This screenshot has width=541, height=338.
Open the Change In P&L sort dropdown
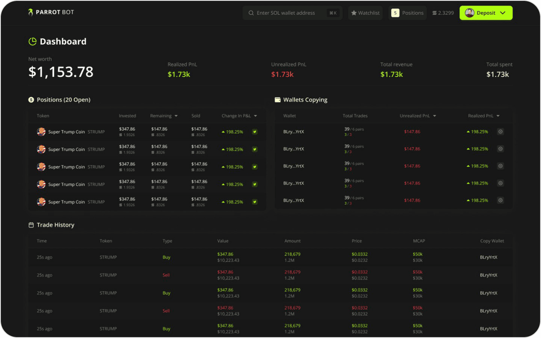255,116
